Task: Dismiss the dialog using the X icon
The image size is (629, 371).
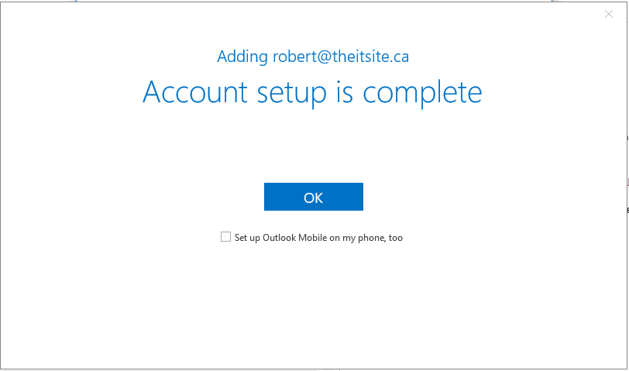Action: (x=609, y=14)
